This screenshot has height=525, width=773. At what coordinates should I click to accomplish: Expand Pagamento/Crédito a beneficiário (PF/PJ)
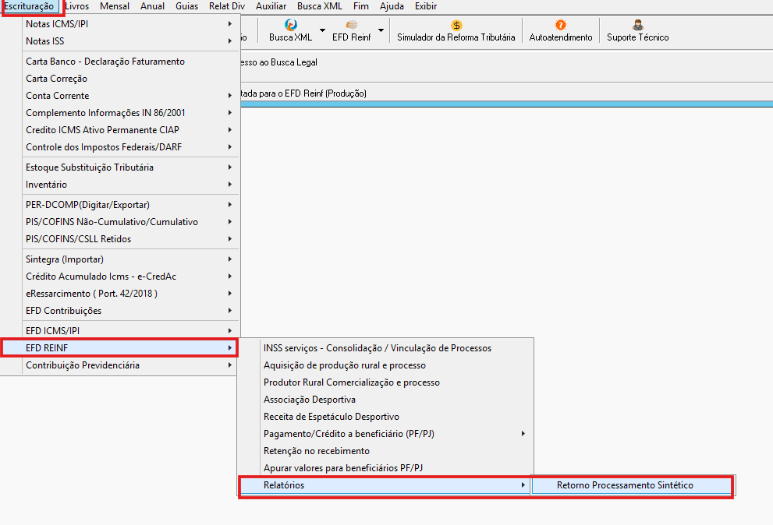pos(385,434)
